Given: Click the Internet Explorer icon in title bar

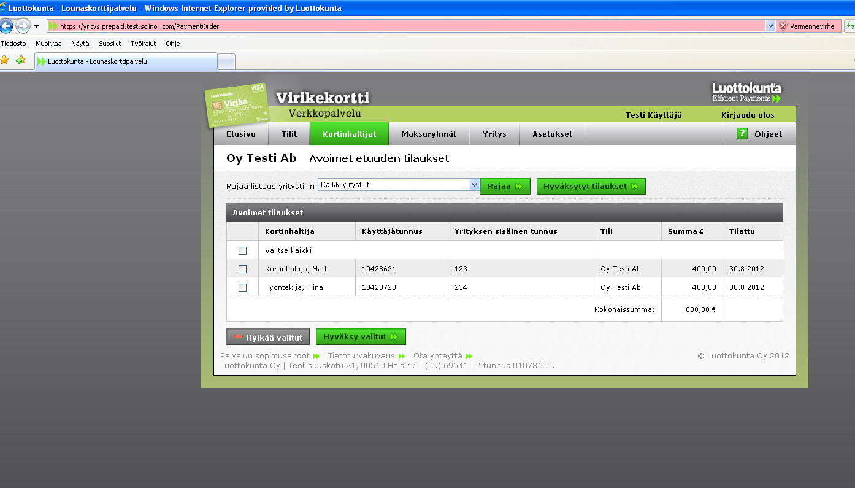Looking at the screenshot, I should (3, 7).
